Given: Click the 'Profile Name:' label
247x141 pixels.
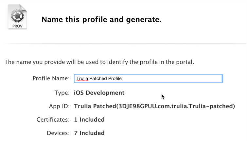Looking at the screenshot, I should [x=51, y=78].
